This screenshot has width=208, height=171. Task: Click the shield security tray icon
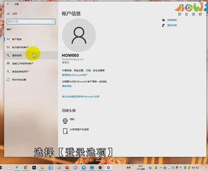150,167
